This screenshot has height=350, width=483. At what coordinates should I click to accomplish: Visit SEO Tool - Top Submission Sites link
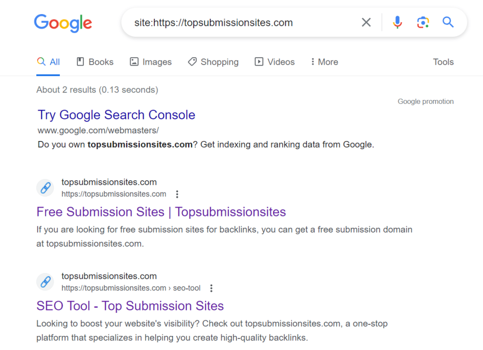tap(130, 306)
